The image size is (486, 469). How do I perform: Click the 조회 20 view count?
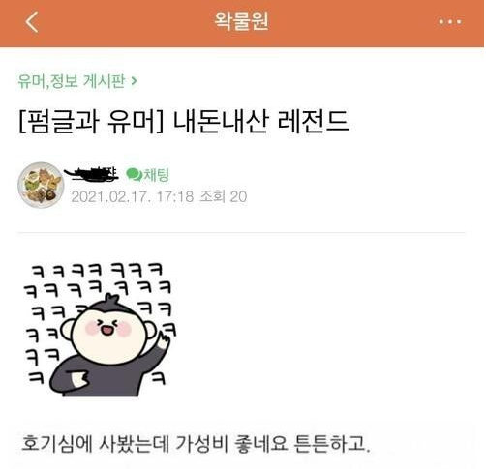pos(224,196)
